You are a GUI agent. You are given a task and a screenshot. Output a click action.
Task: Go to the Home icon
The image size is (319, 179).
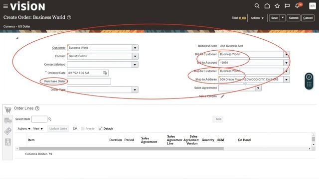coord(267,6)
